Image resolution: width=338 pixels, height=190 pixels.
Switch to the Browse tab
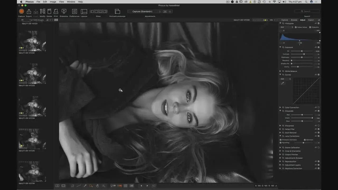[294, 20]
